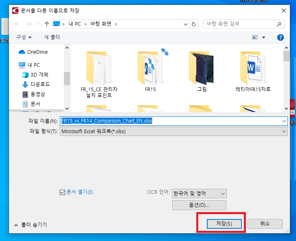Select OneDrive in the navigation pane
The height and width of the screenshot is (241, 296).
coord(33,52)
